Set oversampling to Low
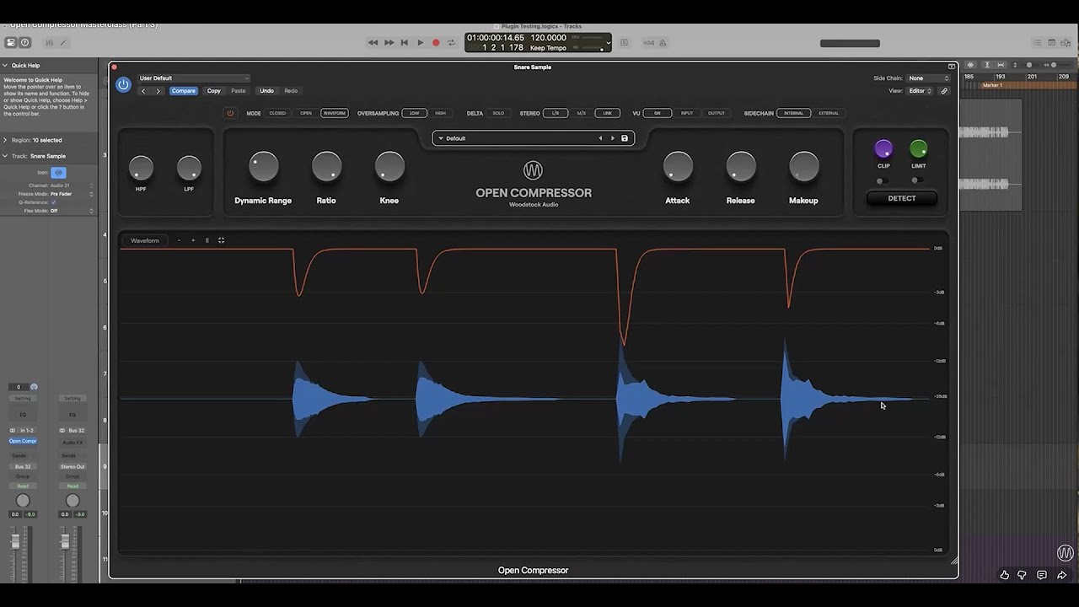1079x607 pixels. (414, 113)
